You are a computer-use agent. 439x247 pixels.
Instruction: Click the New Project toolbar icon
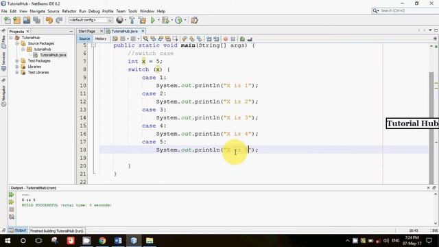(16, 20)
